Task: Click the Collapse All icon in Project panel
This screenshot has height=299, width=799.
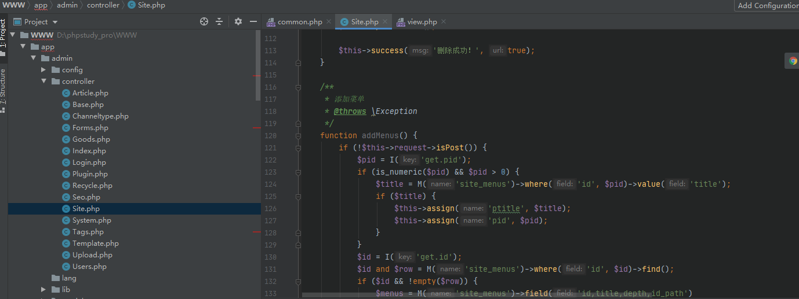Action: (219, 21)
